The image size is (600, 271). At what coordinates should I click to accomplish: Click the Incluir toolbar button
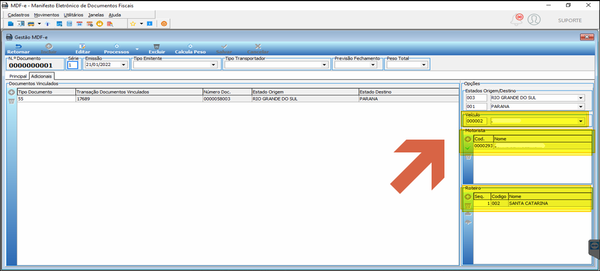[x=49, y=48]
